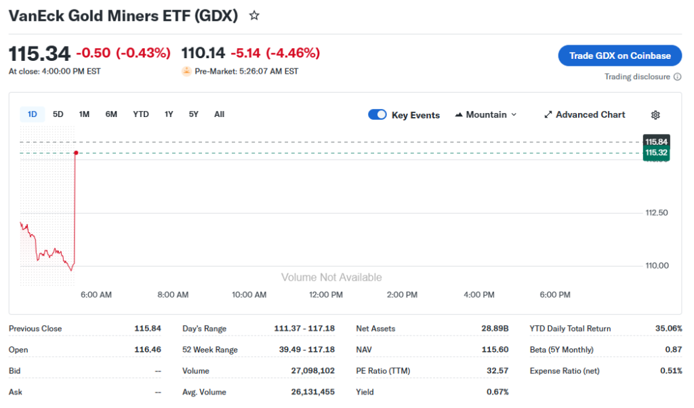Select the 1Y time range
The width and height of the screenshot is (694, 408).
point(169,114)
